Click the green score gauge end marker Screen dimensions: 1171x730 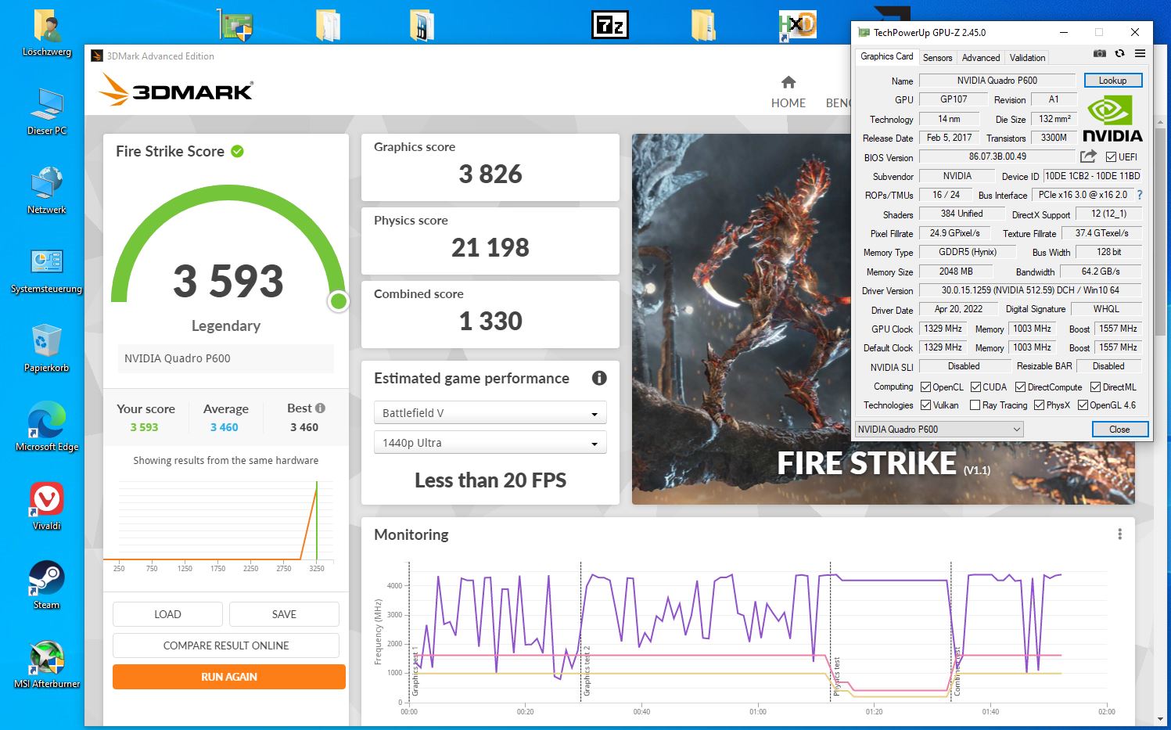[x=339, y=300]
